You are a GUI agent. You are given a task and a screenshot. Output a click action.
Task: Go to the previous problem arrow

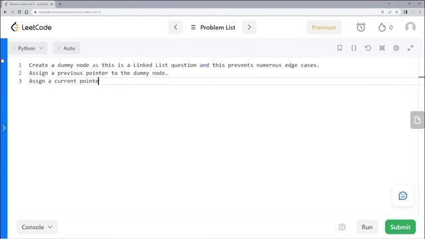175,27
